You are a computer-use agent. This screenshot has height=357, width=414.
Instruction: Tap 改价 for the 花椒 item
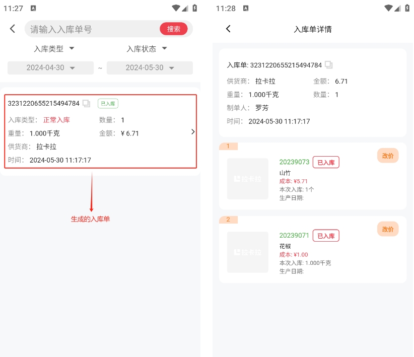tap(388, 229)
